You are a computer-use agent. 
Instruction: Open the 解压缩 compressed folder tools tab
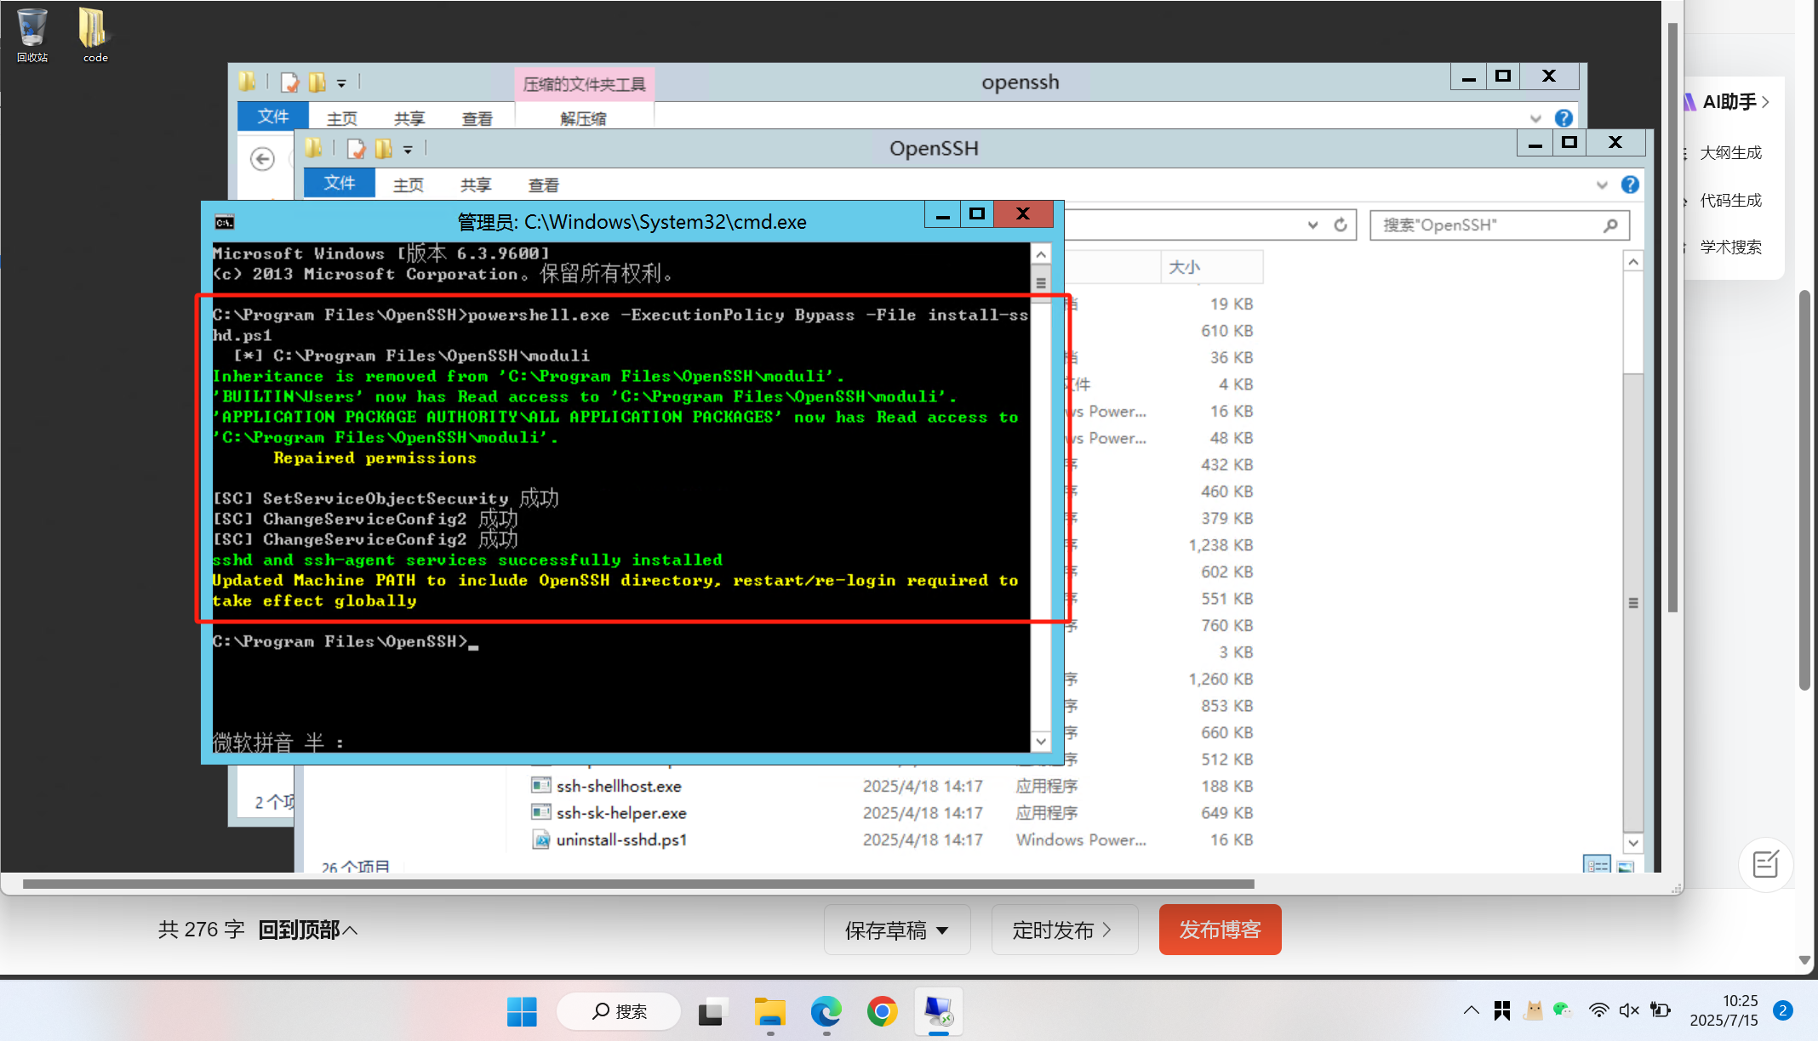point(583,118)
